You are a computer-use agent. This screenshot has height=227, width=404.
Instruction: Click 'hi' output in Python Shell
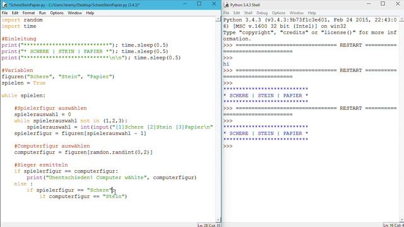tap(226, 64)
